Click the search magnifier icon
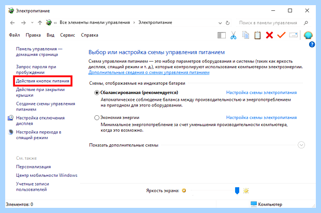Screen dimensions: 321x213 (x=306, y=23)
